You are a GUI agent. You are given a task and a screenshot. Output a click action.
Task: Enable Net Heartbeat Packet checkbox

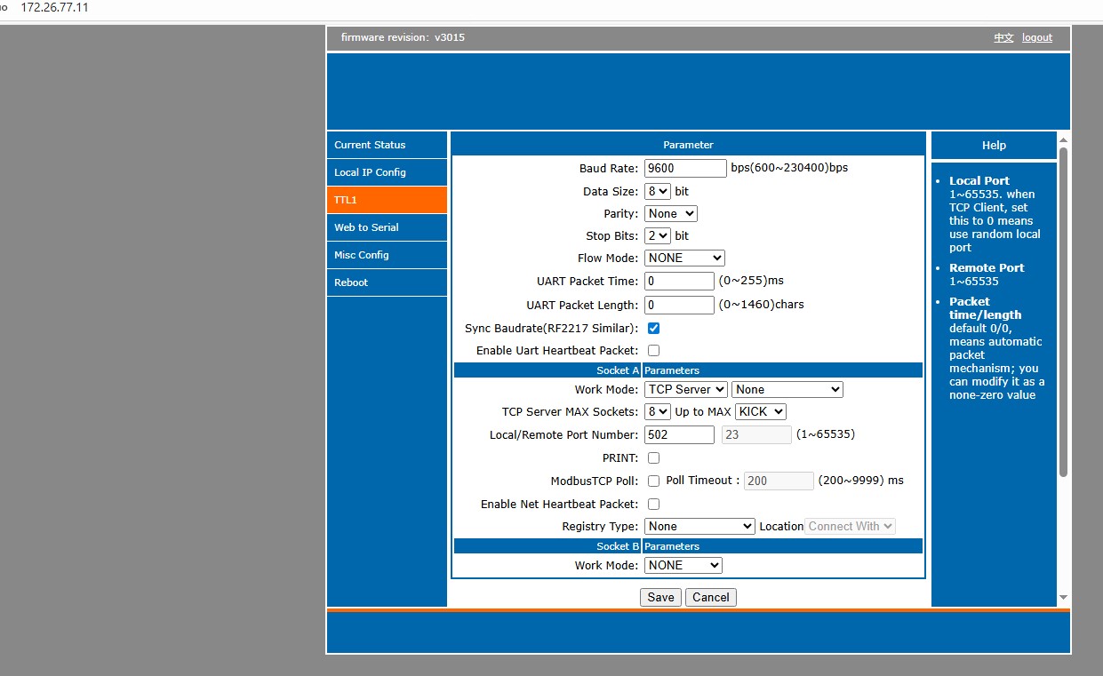(x=653, y=505)
